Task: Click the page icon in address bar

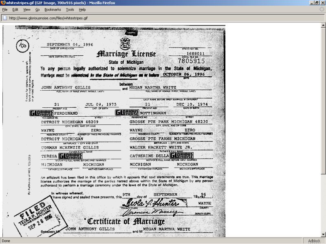Action: [4, 18]
